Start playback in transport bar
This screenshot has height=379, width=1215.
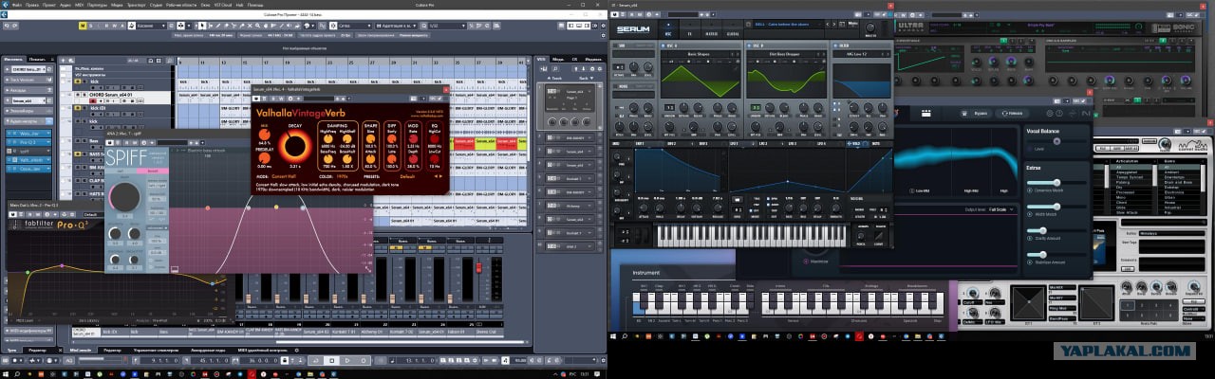pyautogui.click(x=347, y=360)
